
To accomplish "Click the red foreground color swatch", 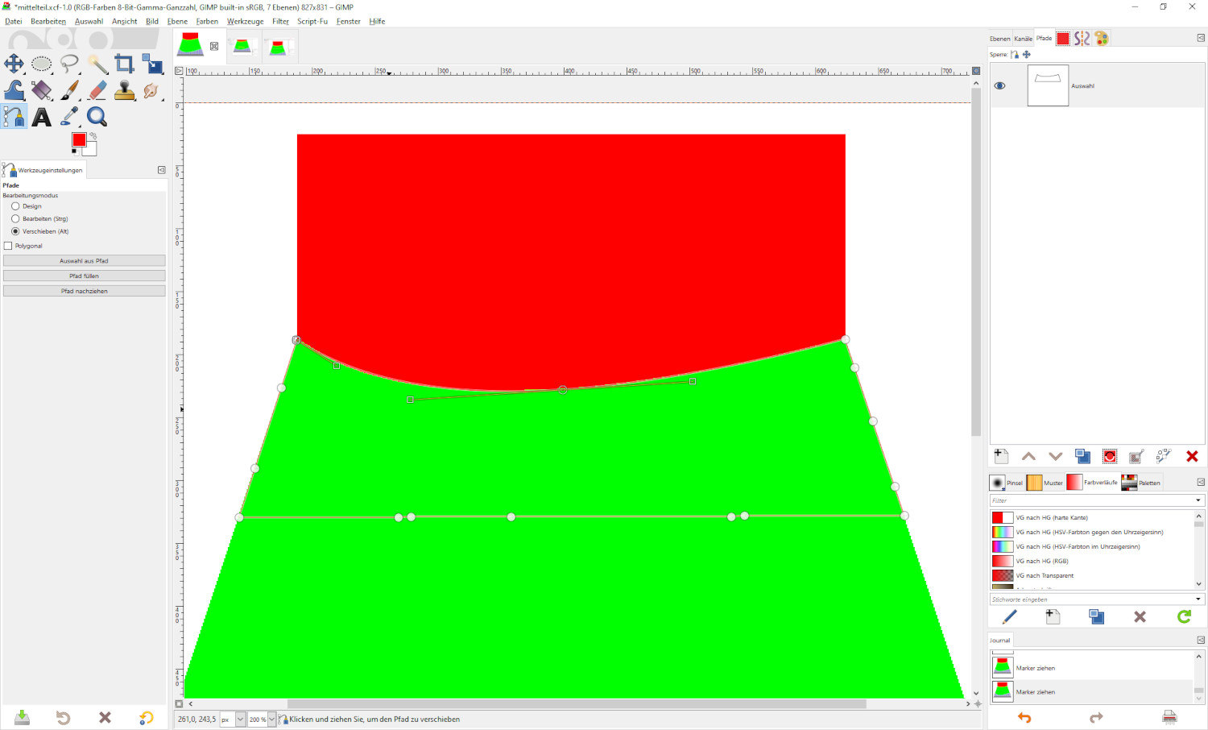I will point(79,140).
